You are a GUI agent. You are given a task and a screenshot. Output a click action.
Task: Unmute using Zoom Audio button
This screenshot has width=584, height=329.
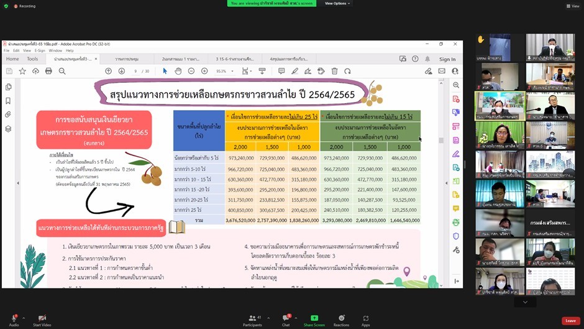click(14, 320)
